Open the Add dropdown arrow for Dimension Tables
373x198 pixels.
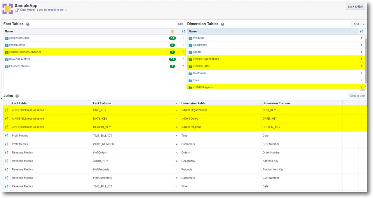[x=364, y=24]
